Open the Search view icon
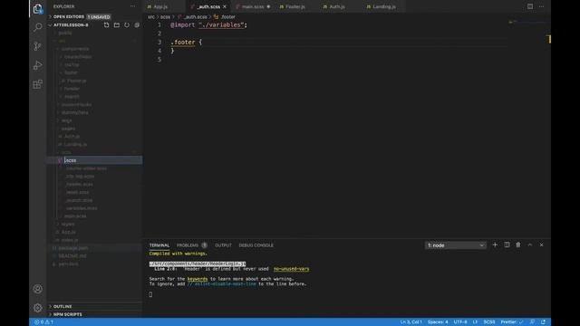 [38, 27]
